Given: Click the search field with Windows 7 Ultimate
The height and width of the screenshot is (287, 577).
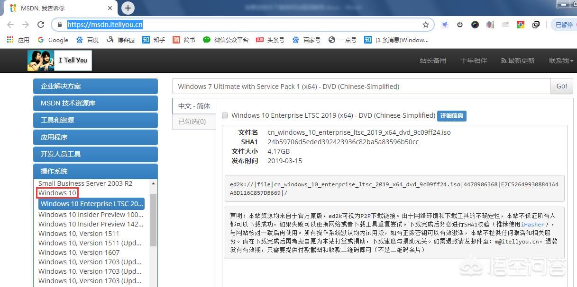Looking at the screenshot, I should click(361, 86).
